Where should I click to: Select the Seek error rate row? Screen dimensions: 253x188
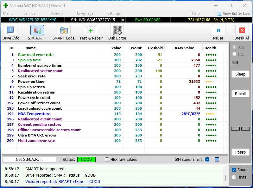115,76
